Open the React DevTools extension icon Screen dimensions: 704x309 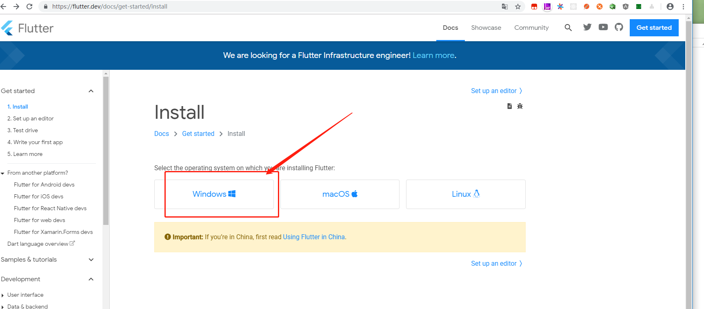[573, 7]
